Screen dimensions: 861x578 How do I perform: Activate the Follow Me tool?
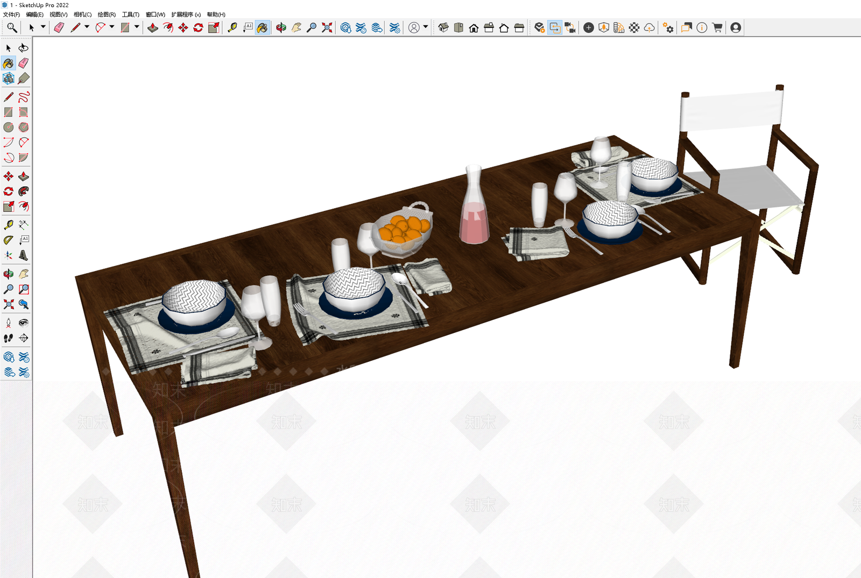(x=24, y=191)
